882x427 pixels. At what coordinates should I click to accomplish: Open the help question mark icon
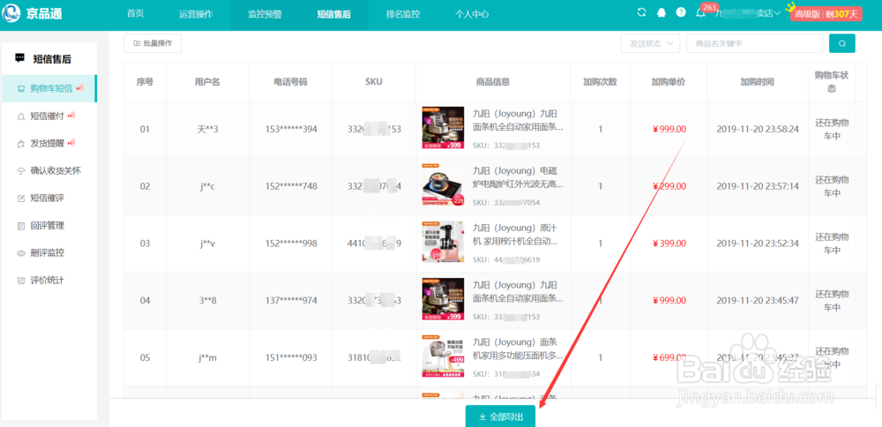tap(681, 12)
